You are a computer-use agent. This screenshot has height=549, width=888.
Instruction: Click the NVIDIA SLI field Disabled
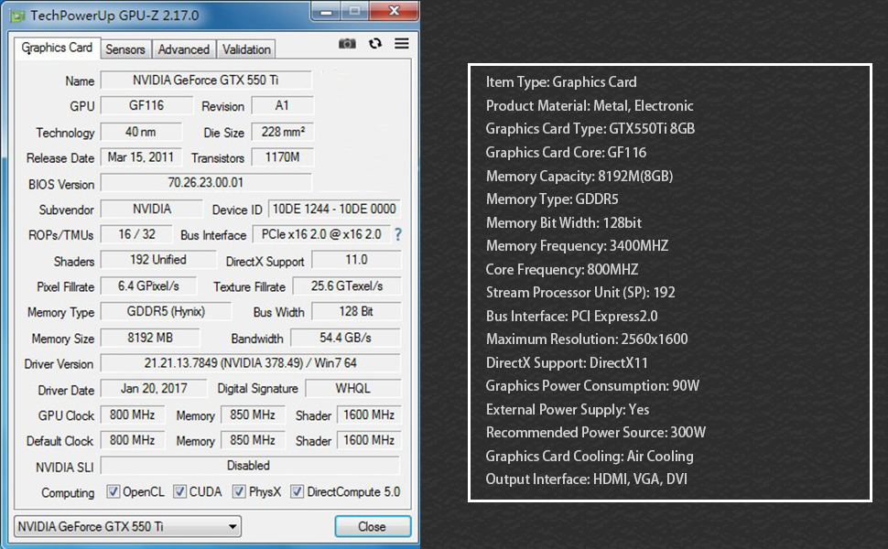coord(249,466)
